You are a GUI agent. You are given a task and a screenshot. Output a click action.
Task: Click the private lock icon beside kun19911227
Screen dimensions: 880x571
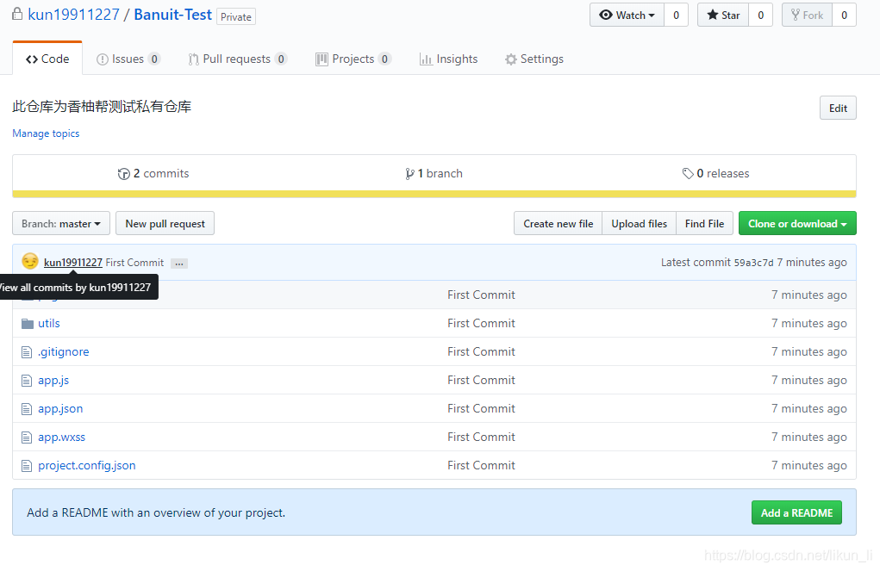point(17,14)
